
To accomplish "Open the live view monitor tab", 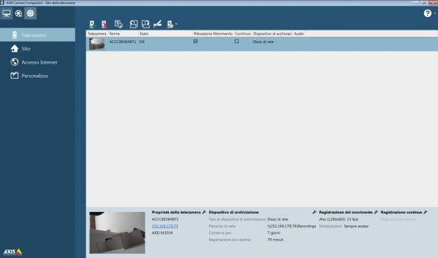I will pyautogui.click(x=6, y=13).
